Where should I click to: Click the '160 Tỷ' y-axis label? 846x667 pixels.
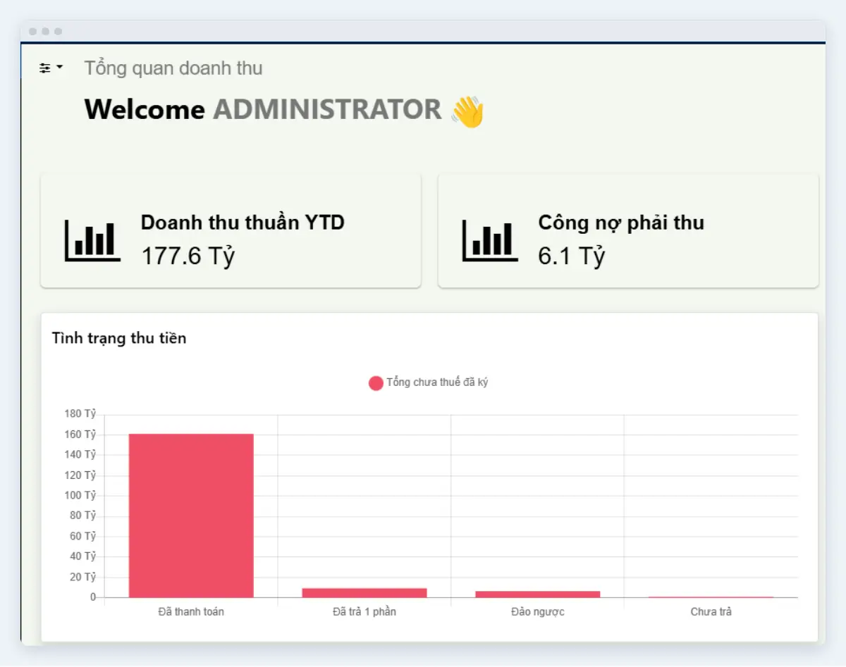80,435
